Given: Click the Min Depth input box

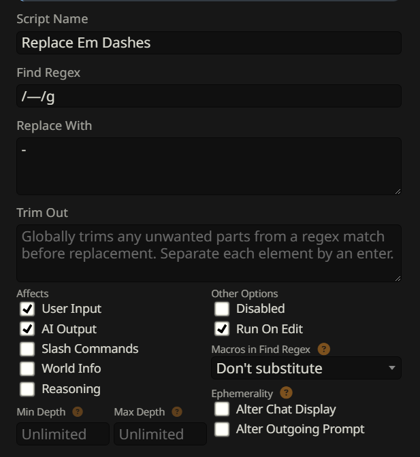Looking at the screenshot, I should click(x=63, y=434).
